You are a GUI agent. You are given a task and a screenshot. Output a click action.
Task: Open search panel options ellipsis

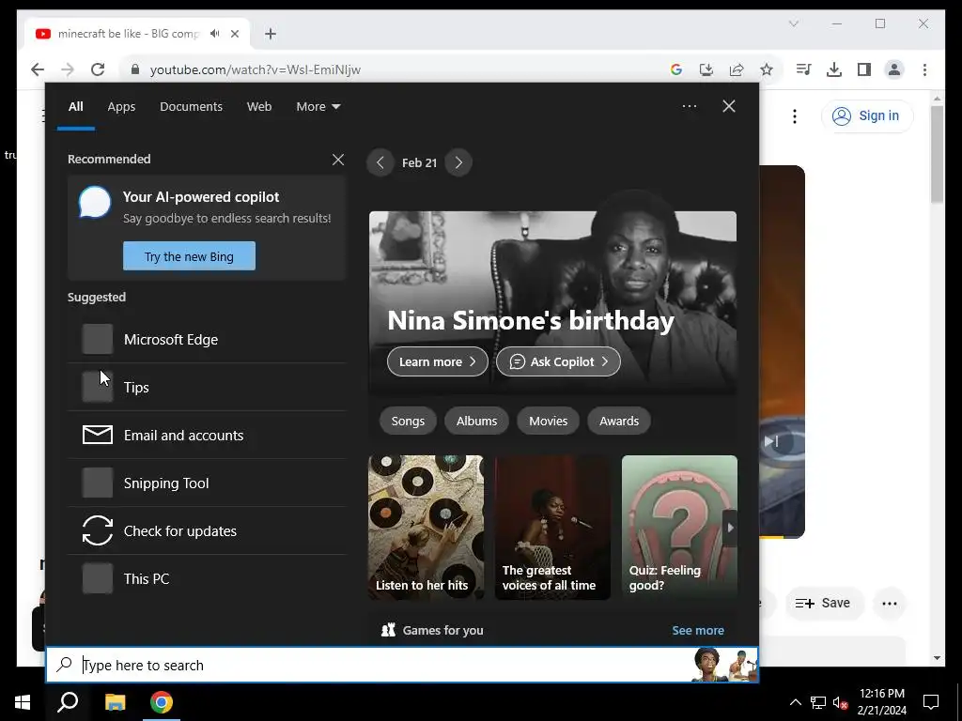689,106
